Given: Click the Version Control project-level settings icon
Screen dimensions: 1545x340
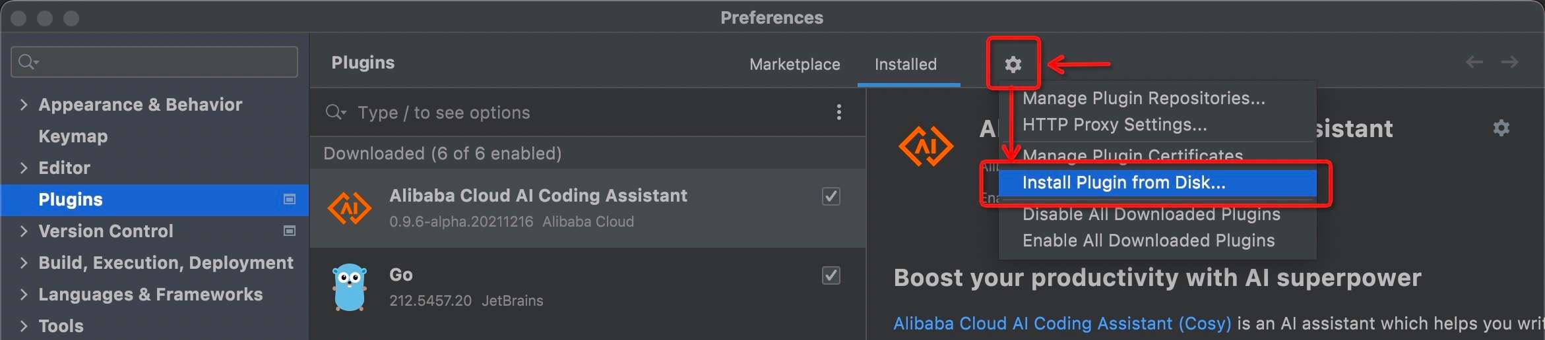Looking at the screenshot, I should 289,231.
